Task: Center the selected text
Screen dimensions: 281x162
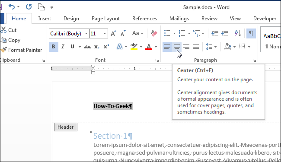Action: [177, 47]
